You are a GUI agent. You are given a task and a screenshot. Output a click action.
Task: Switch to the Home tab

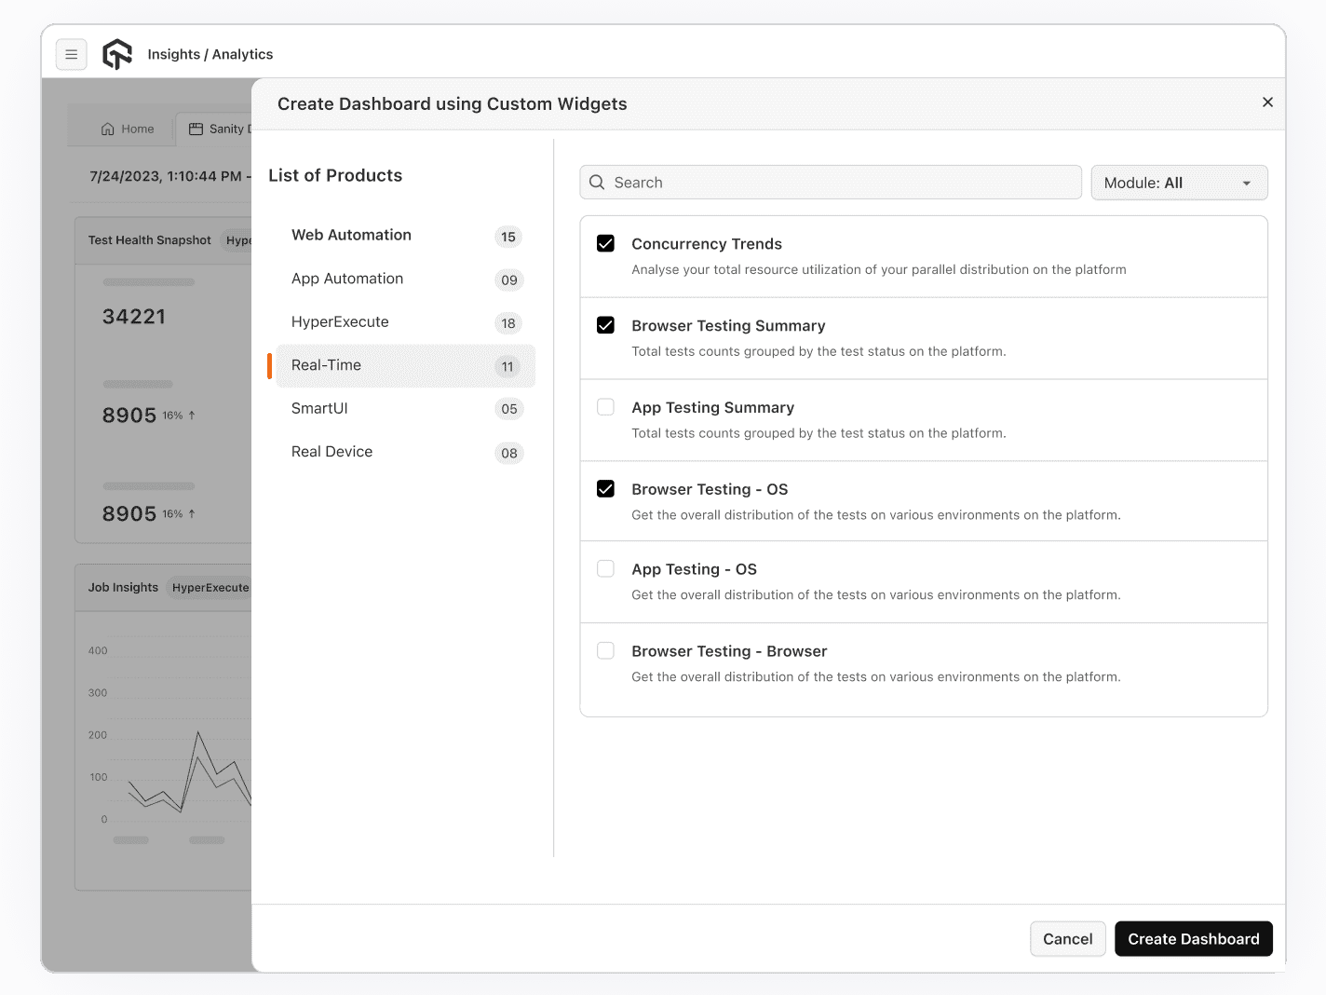point(128,129)
